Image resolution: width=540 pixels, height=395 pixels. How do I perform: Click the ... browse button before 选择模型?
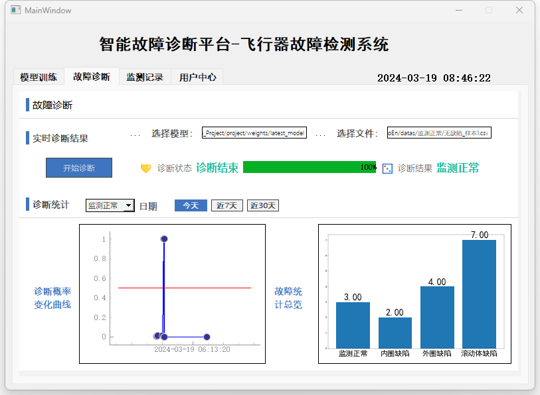pyautogui.click(x=135, y=134)
